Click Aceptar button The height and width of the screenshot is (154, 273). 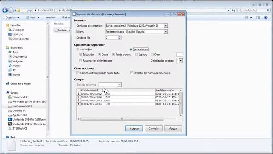click(134, 128)
